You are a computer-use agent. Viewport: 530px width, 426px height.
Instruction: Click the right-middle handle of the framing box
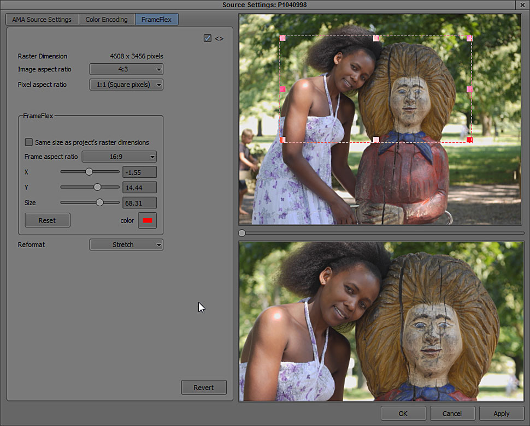(x=469, y=89)
